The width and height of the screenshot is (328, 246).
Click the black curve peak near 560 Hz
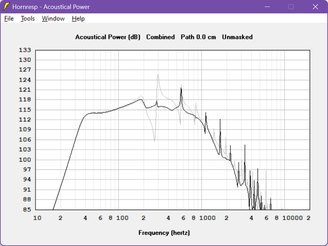pos(181,88)
